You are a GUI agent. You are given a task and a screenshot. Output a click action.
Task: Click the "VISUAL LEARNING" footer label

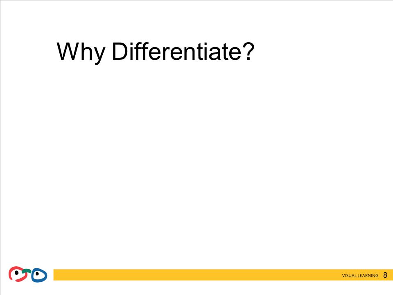click(360, 275)
